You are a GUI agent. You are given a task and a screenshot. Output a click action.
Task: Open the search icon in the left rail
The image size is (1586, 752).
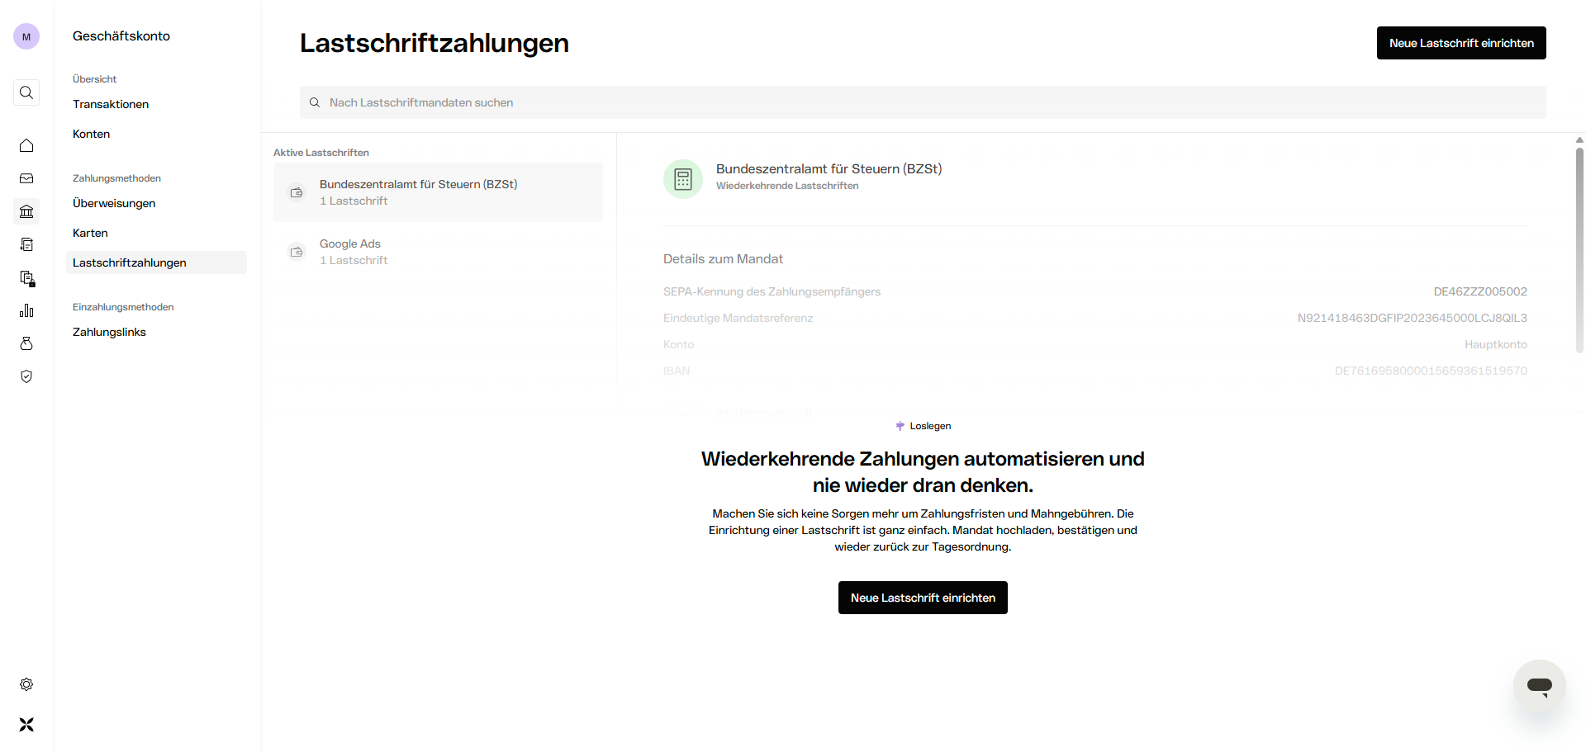tap(26, 92)
